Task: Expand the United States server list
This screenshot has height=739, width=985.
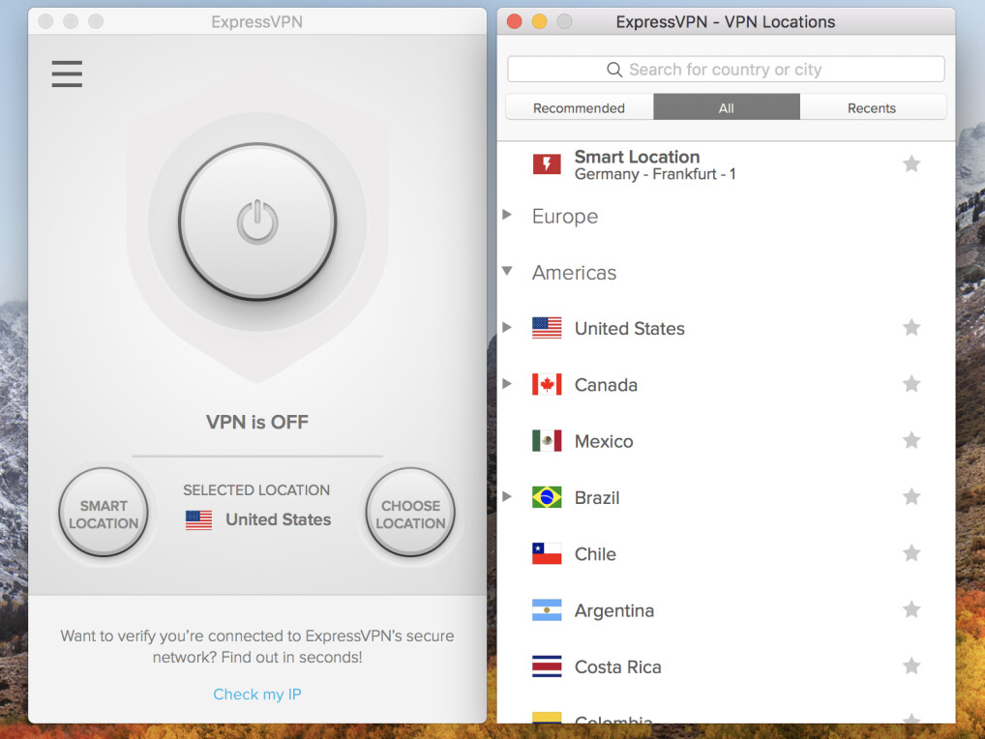Action: tap(507, 327)
